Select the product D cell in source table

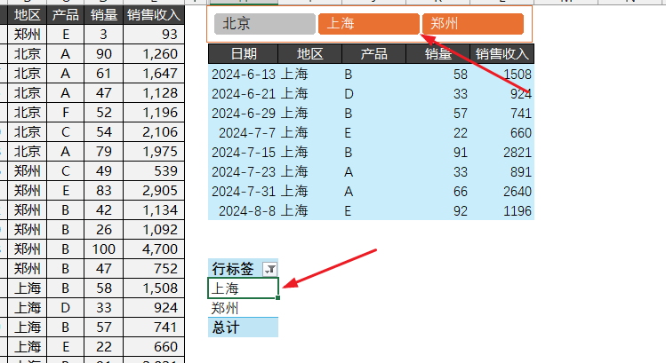pyautogui.click(x=66, y=307)
